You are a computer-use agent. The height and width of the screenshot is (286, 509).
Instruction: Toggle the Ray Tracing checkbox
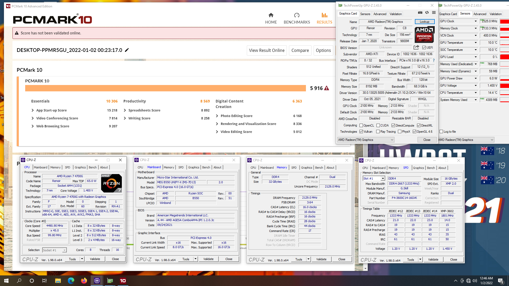click(378, 132)
